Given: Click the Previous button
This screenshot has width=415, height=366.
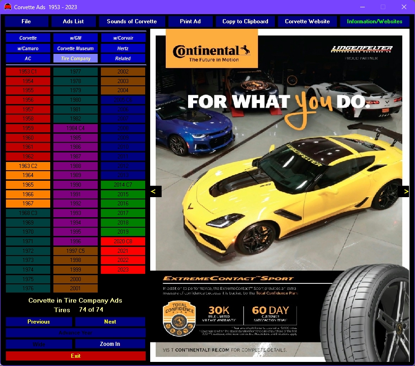Looking at the screenshot, I should click(39, 322).
